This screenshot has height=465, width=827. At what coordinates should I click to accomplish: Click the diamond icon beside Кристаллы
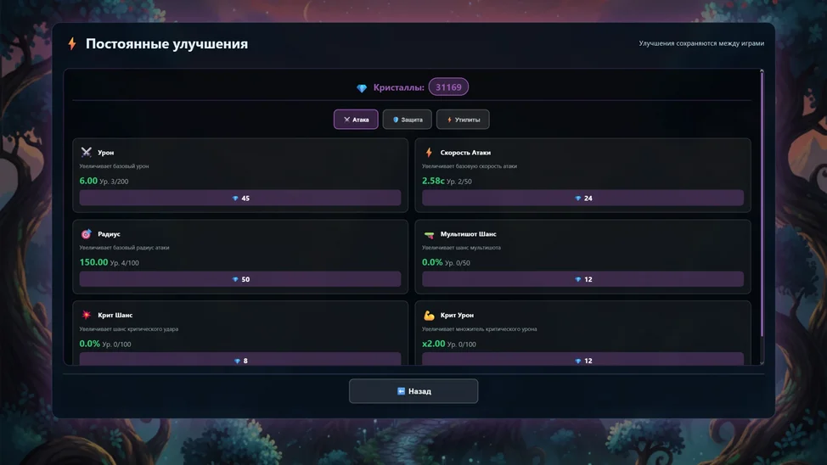[x=362, y=88]
